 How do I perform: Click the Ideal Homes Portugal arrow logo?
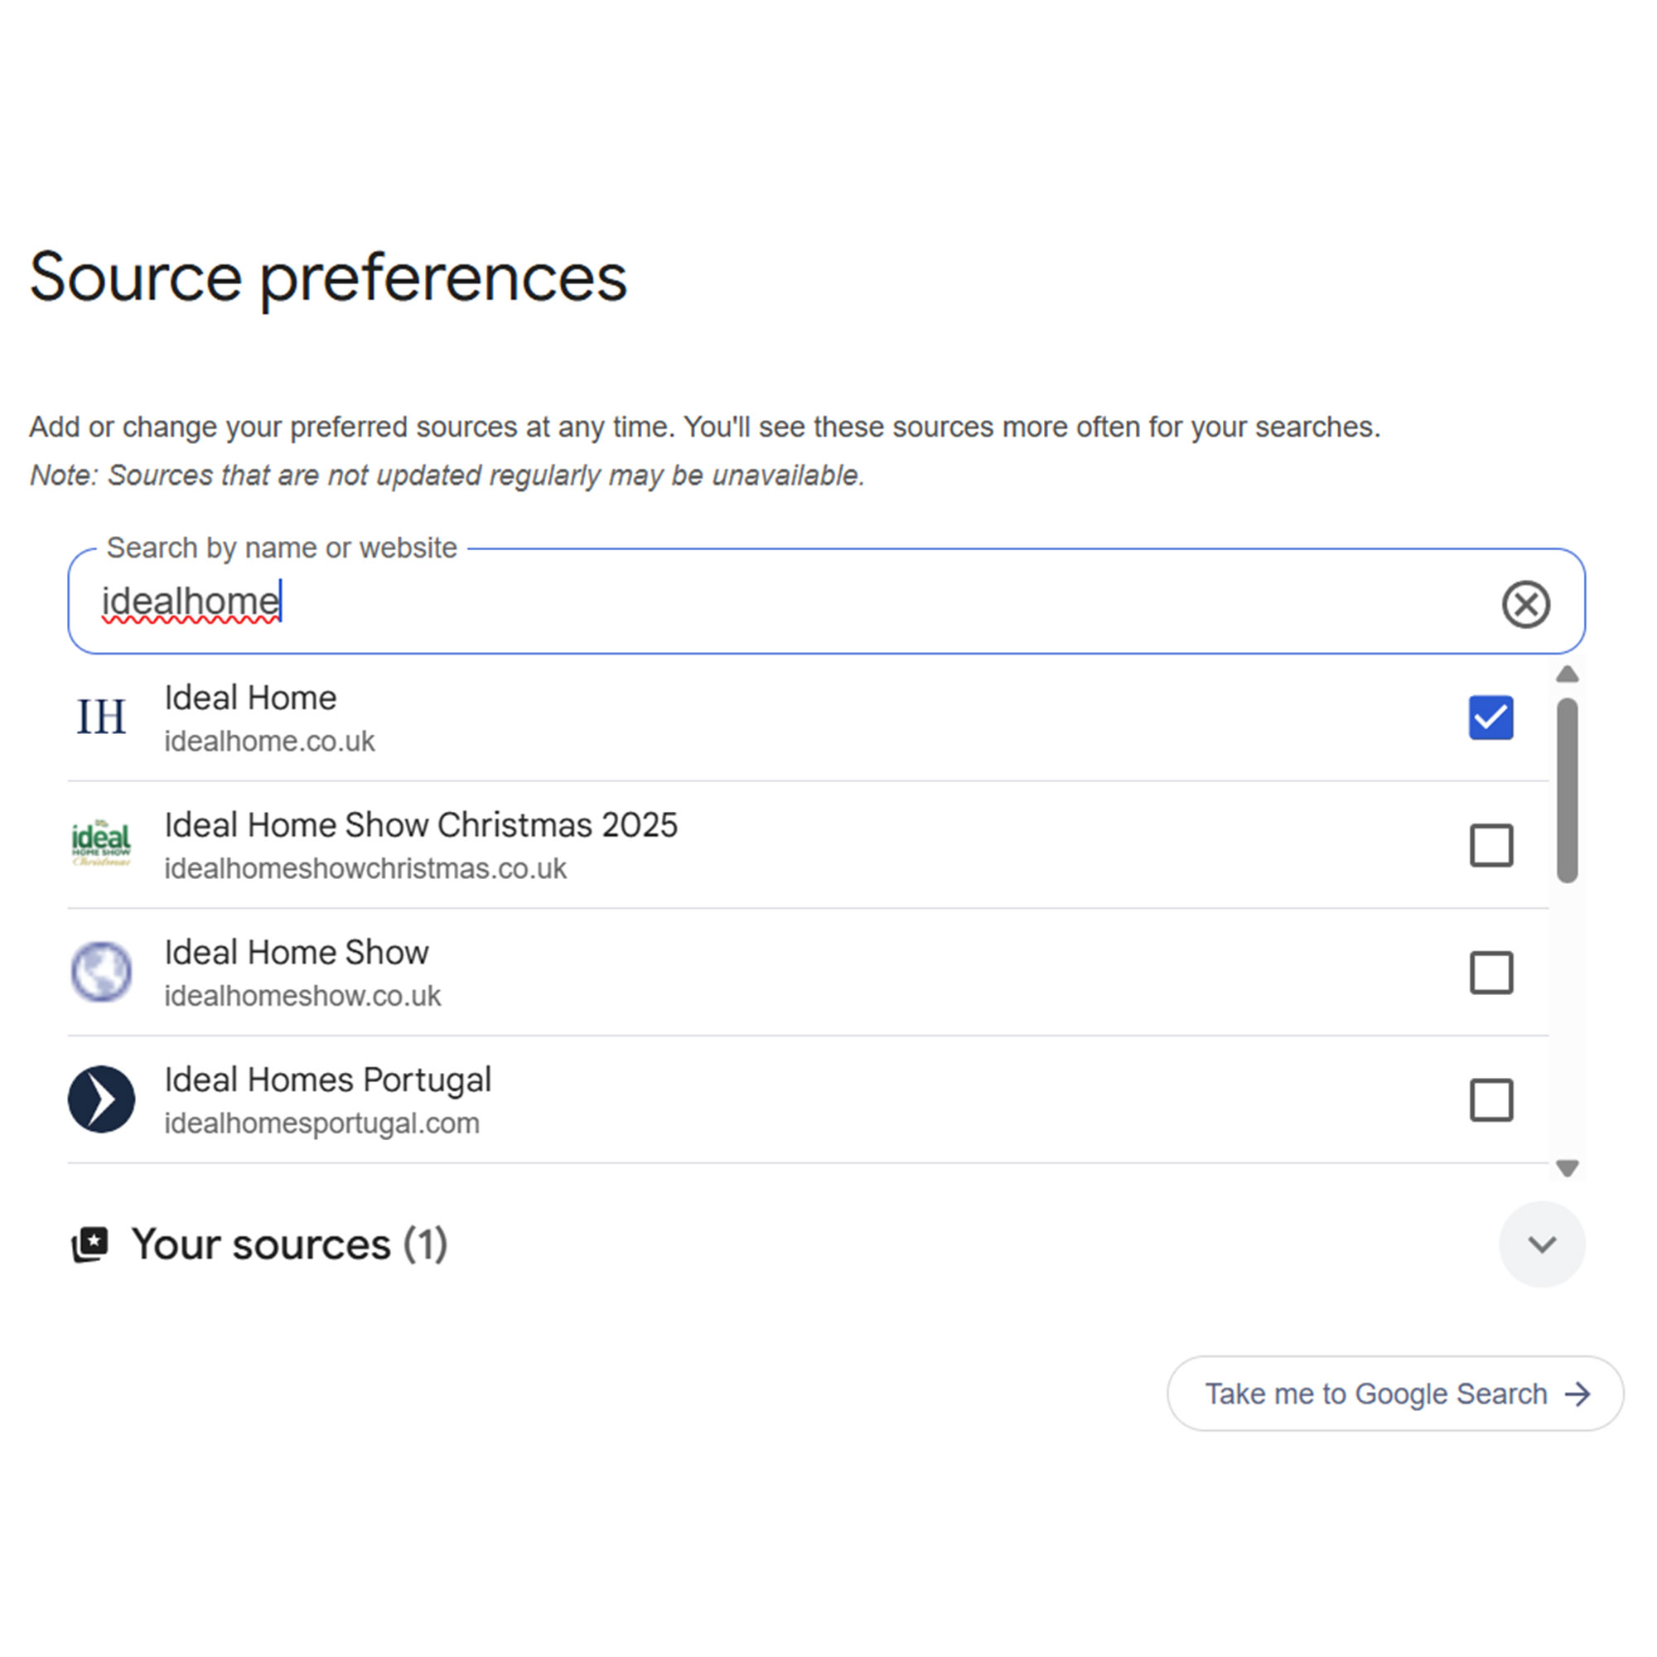pos(100,1099)
